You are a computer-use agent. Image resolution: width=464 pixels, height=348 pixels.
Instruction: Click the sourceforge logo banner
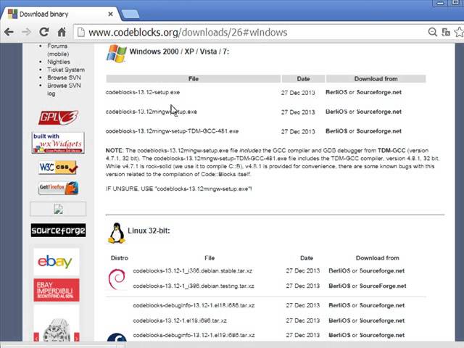(x=58, y=231)
